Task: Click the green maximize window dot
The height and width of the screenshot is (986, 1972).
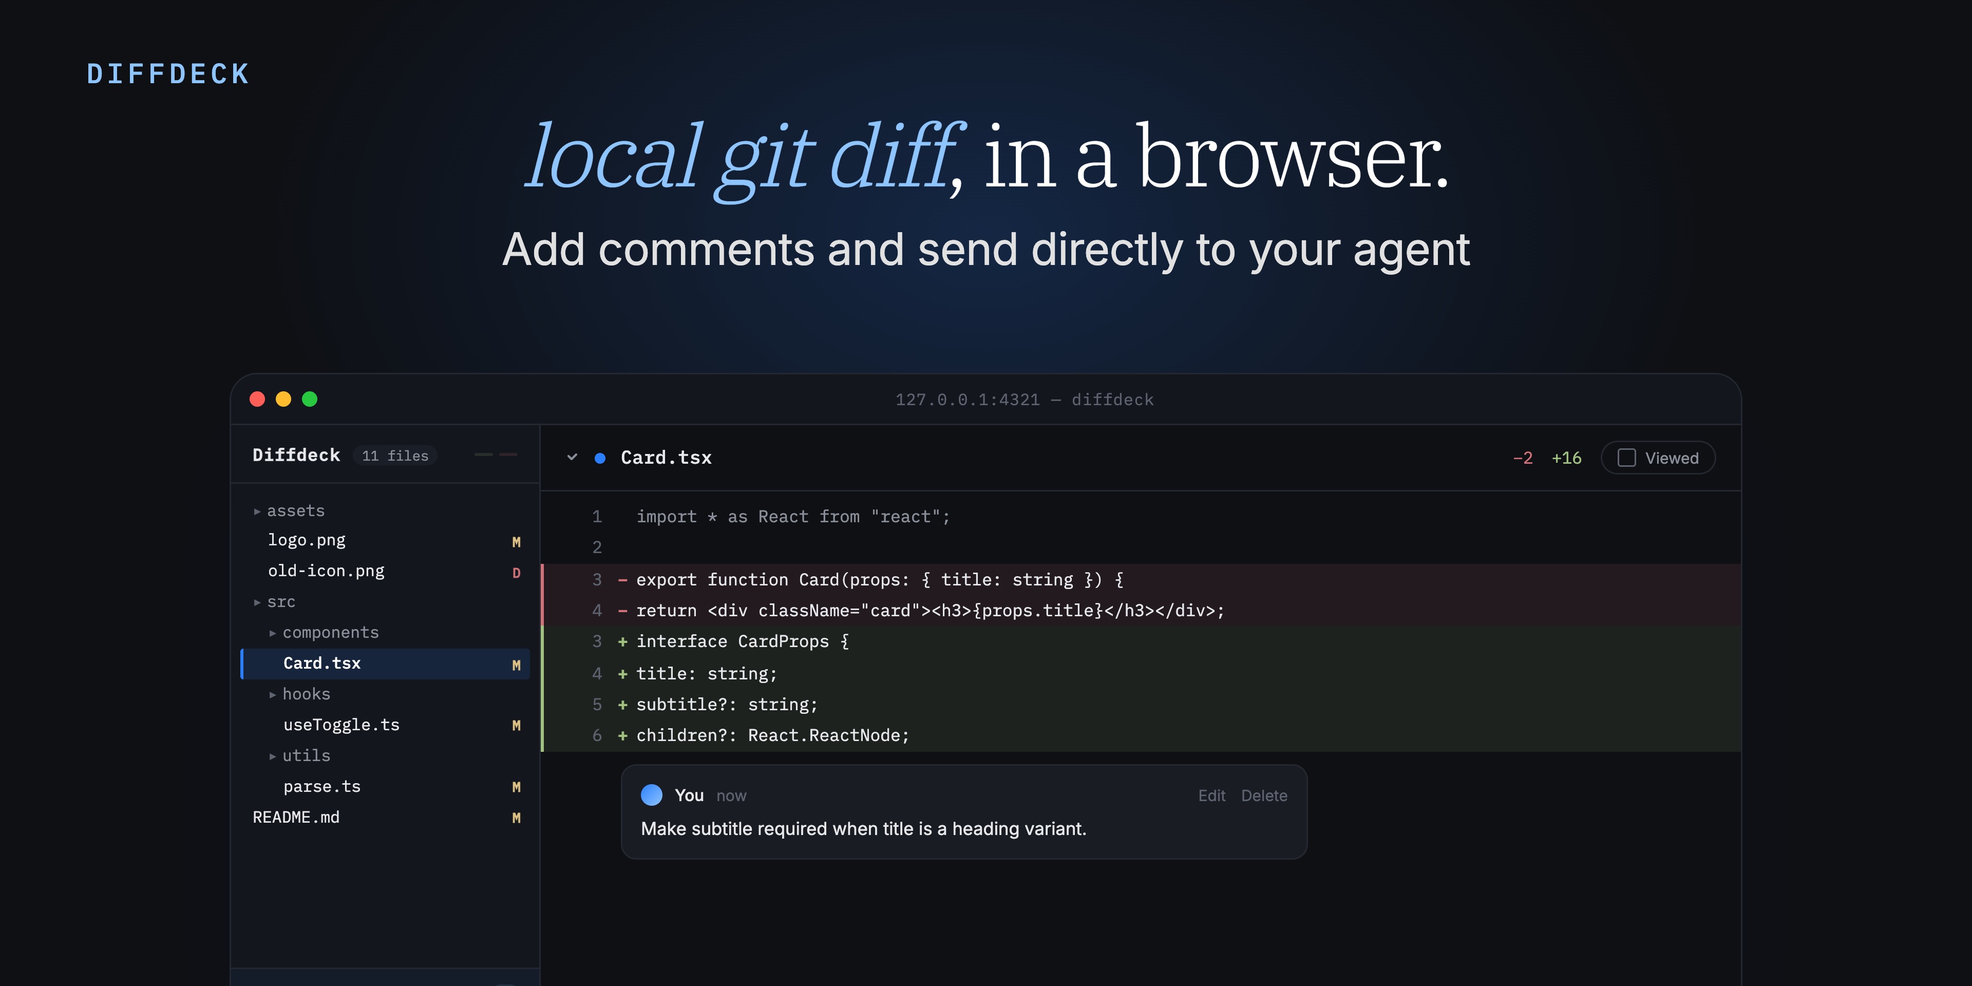Action: click(x=309, y=399)
